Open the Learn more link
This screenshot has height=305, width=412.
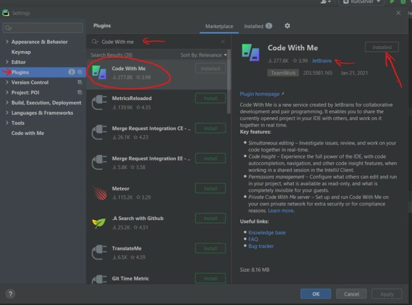pos(281,210)
